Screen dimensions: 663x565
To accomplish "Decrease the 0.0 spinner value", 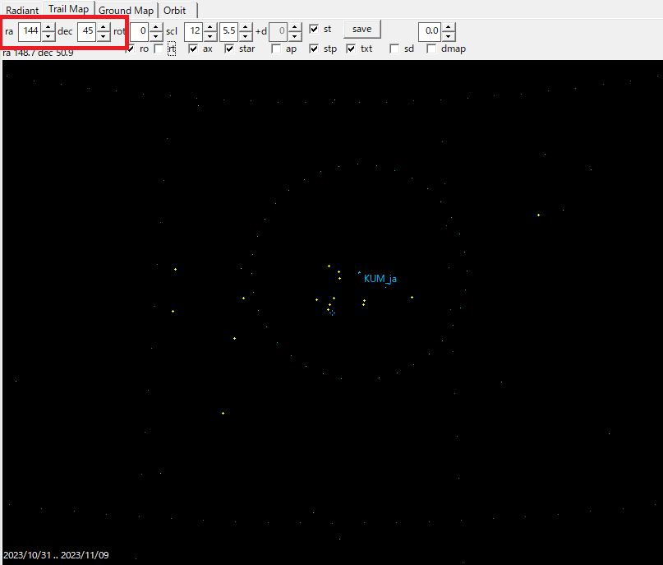I will click(449, 36).
